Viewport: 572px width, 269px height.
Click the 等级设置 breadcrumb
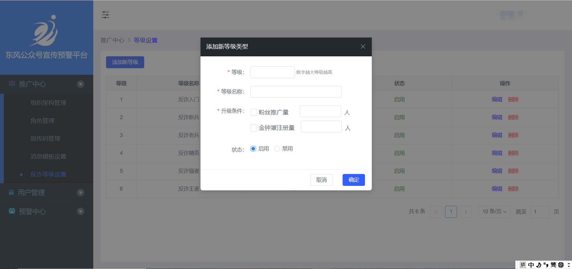(145, 40)
